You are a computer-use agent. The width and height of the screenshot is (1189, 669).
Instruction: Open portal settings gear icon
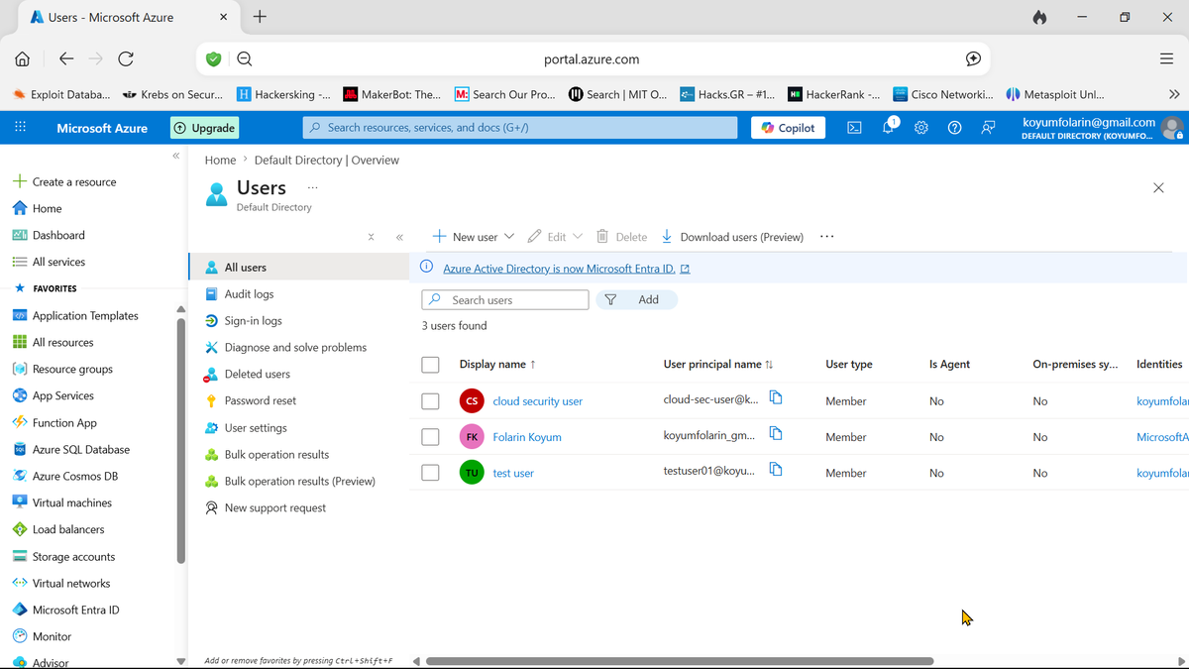[921, 127]
